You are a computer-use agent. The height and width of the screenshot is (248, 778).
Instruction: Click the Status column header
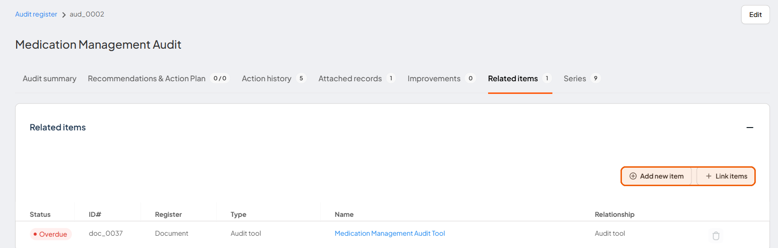40,214
